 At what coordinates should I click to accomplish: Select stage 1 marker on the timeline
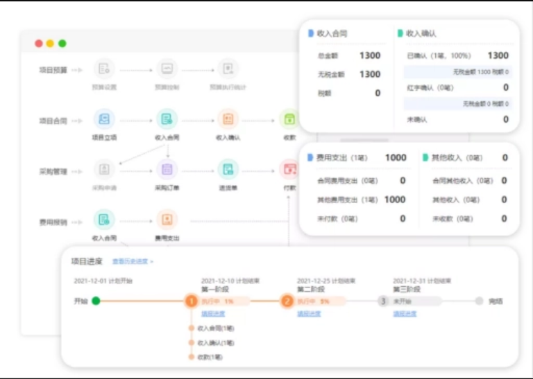tap(192, 301)
